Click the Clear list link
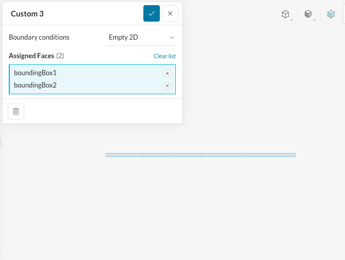The height and width of the screenshot is (260, 345). [165, 56]
